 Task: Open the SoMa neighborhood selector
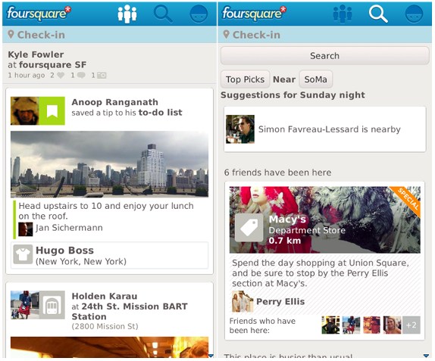pos(315,79)
